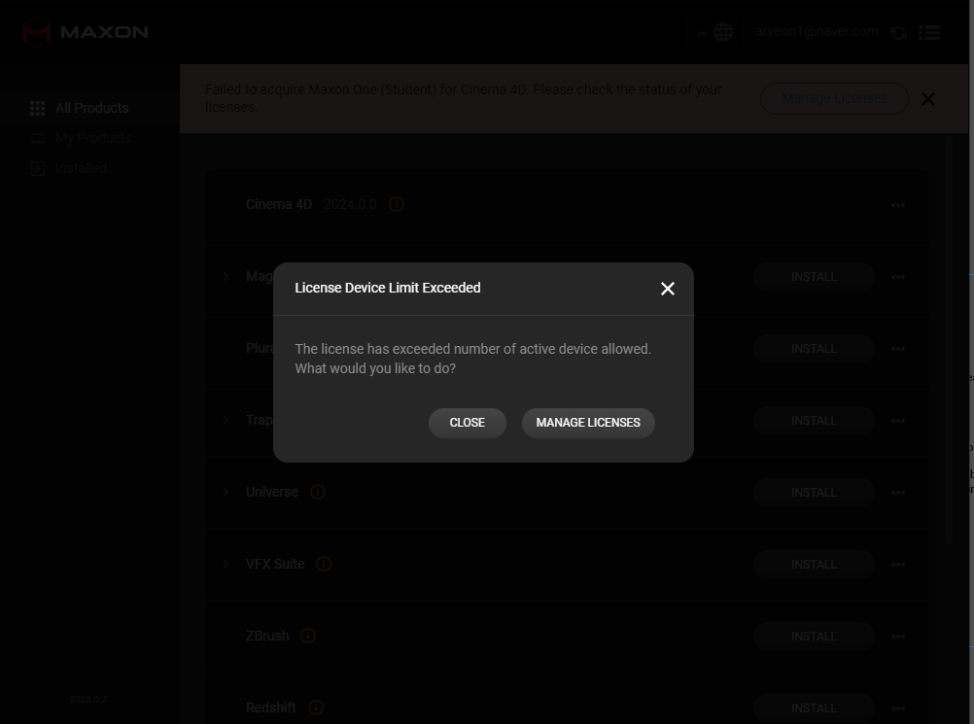Expand the Trapcode row chevron

(226, 421)
